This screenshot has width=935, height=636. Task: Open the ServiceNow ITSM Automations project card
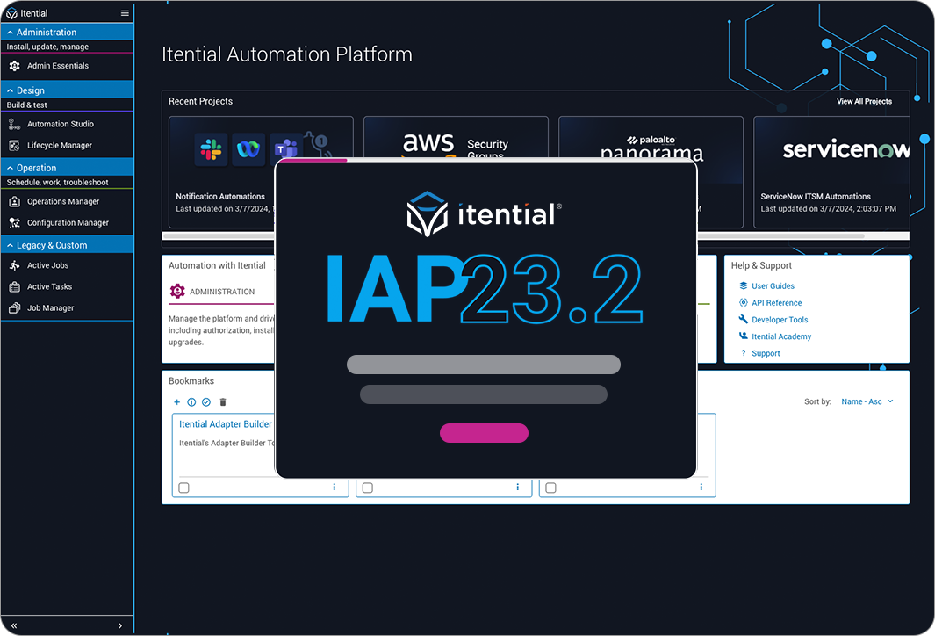coord(831,172)
